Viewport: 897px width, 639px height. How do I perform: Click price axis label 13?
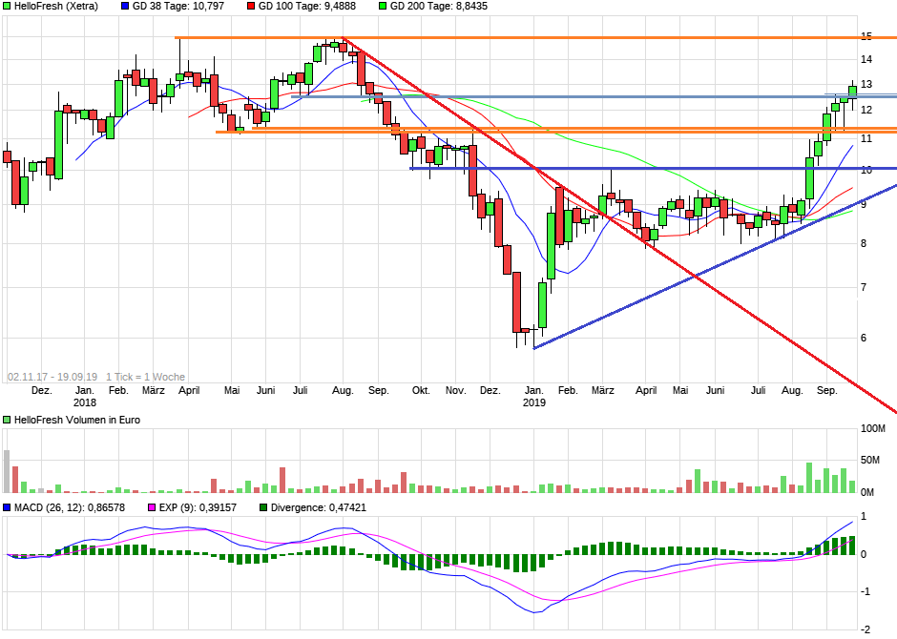(x=866, y=85)
